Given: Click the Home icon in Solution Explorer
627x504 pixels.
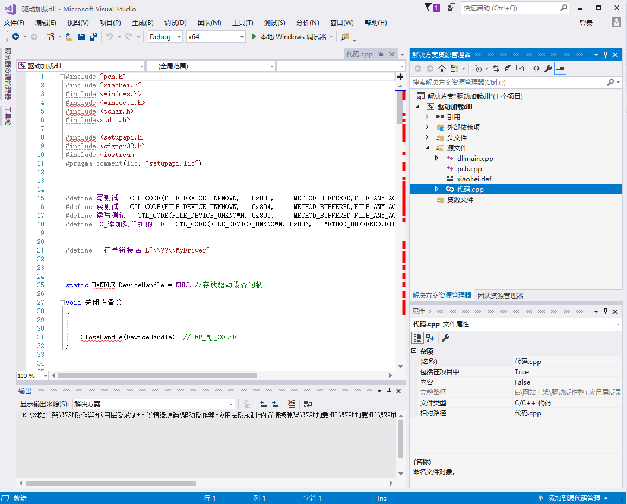Looking at the screenshot, I should click(442, 68).
